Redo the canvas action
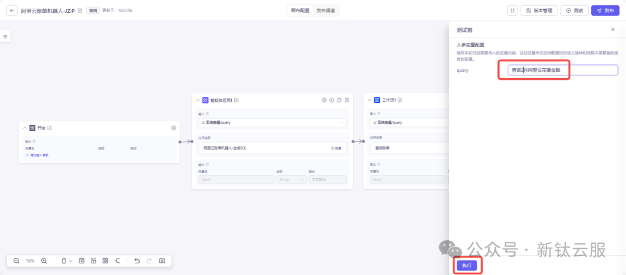 149,261
